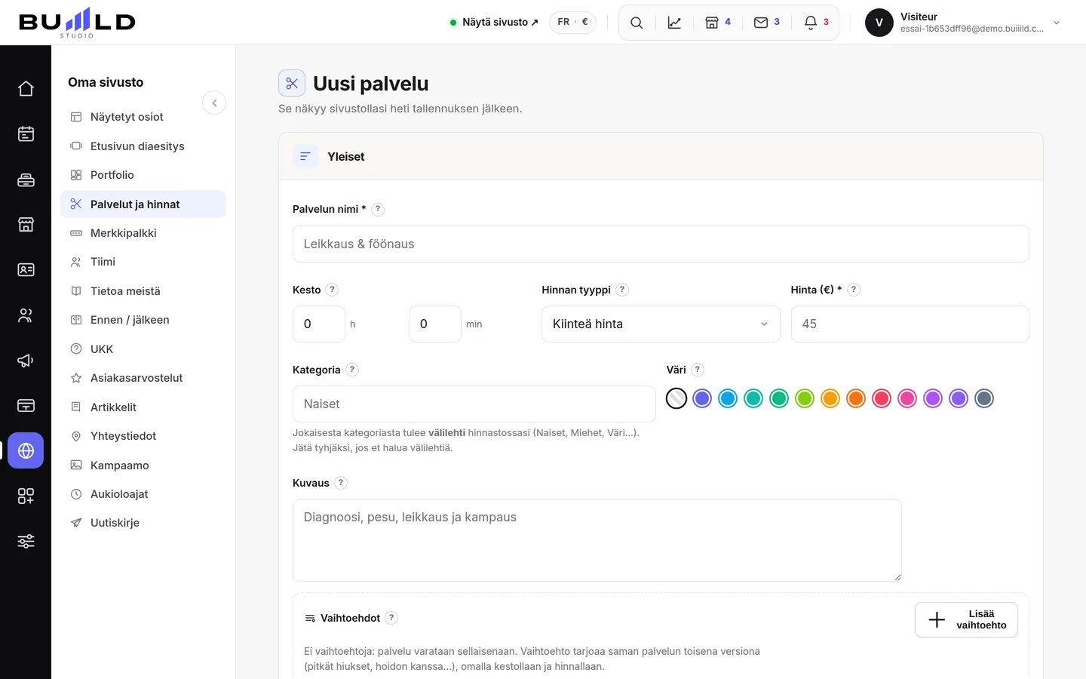
Task: Show help for Palvelun nimi
Action: point(378,210)
